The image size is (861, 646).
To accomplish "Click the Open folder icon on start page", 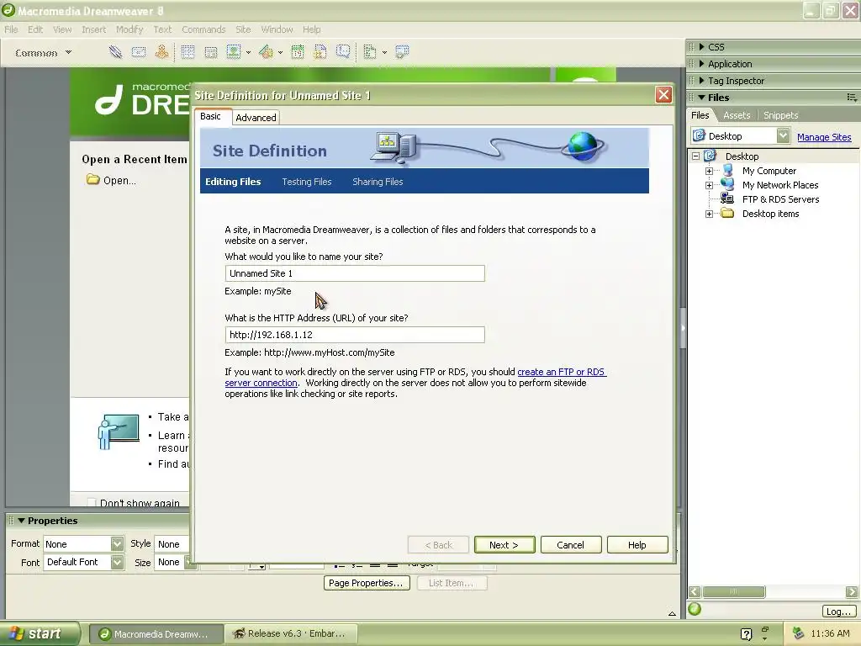I will (92, 180).
